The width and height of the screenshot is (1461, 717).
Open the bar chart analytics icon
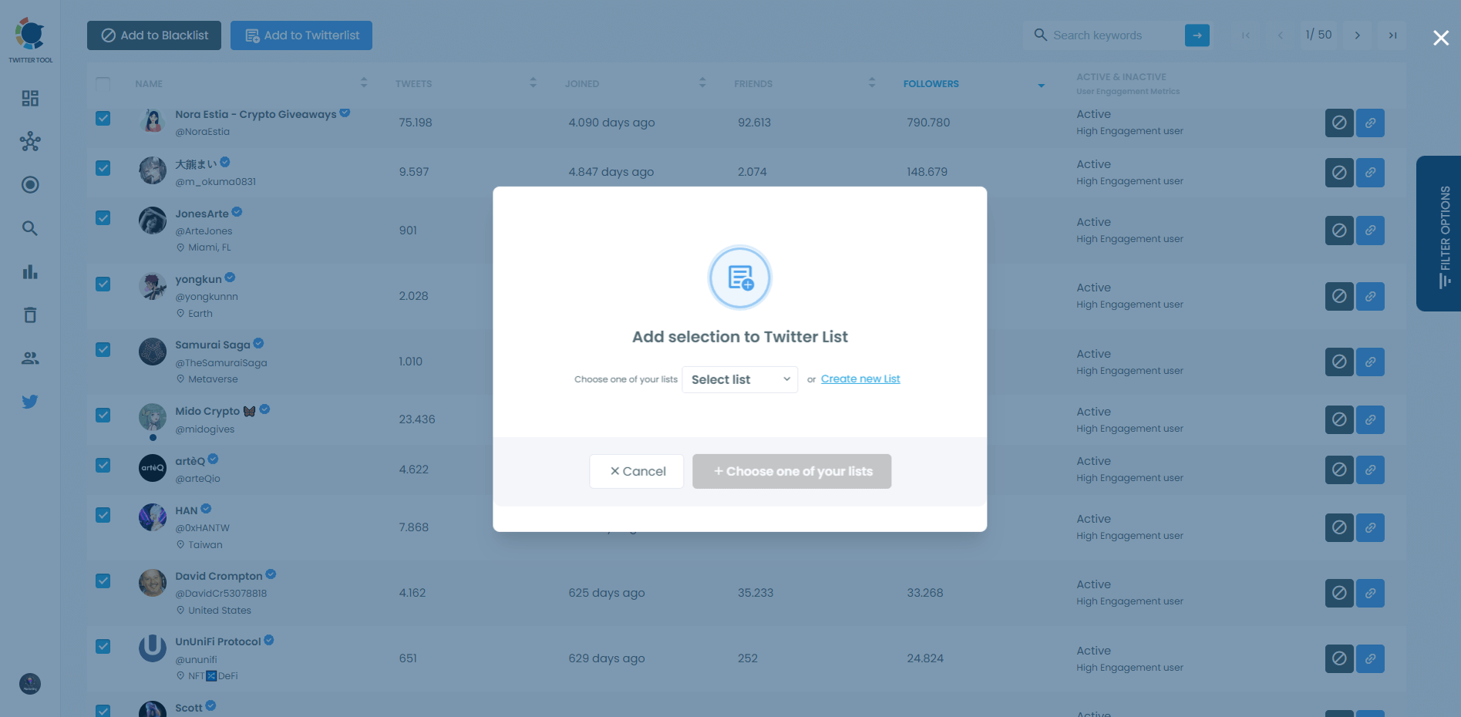point(30,271)
